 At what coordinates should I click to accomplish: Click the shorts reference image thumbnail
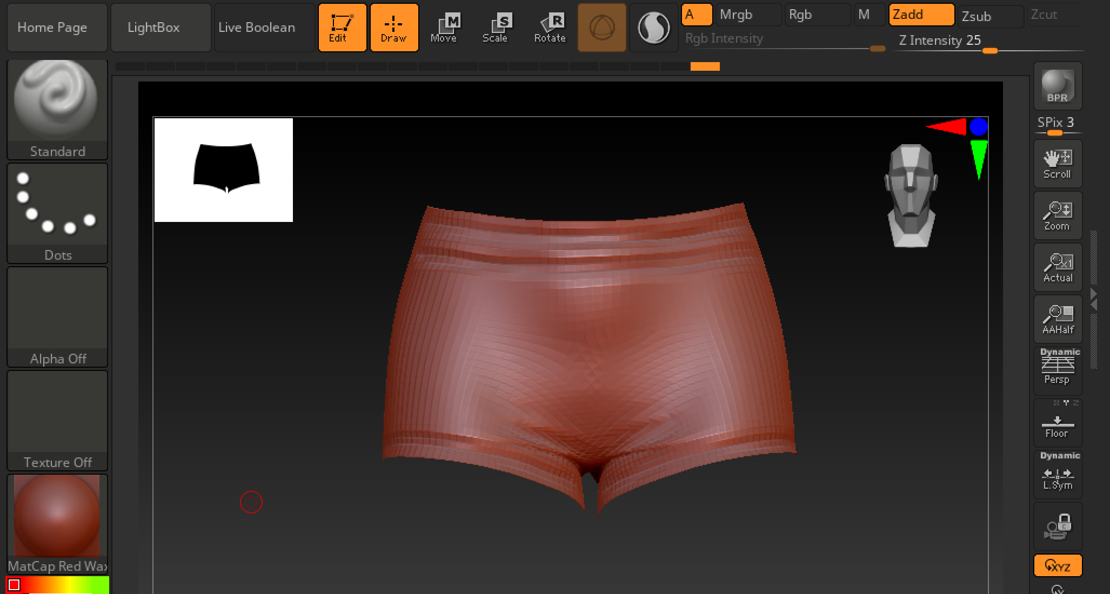224,170
